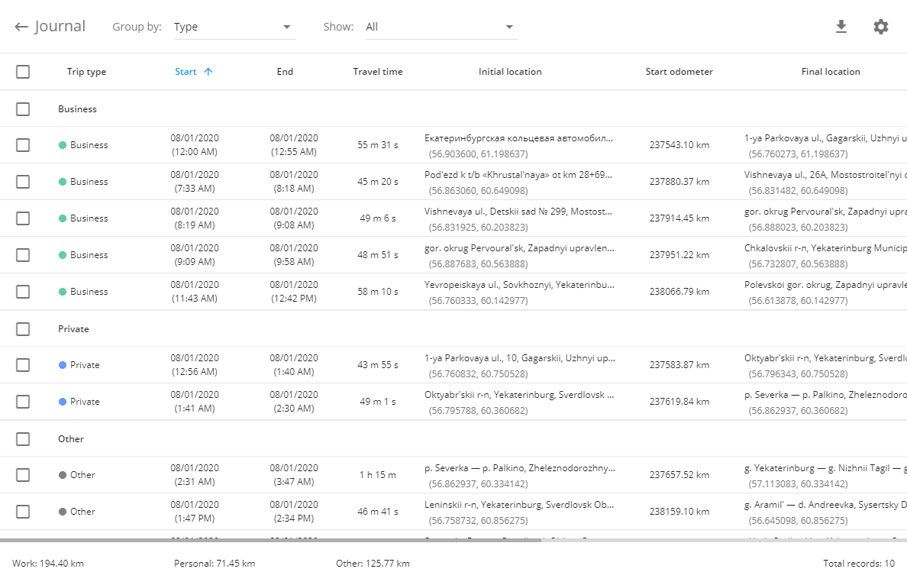Click odometer value 238066.79 km
Screen dimensions: 907x585
[679, 292]
